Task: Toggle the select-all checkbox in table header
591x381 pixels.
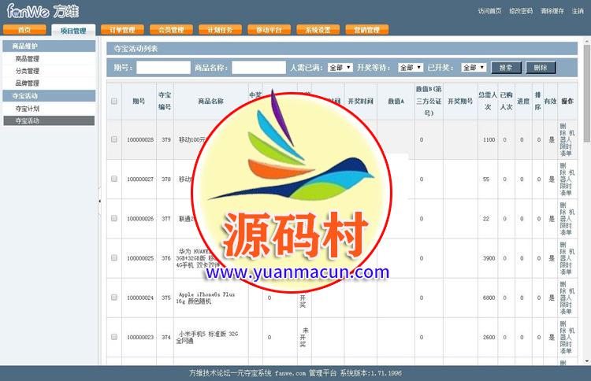Action: pyautogui.click(x=114, y=101)
